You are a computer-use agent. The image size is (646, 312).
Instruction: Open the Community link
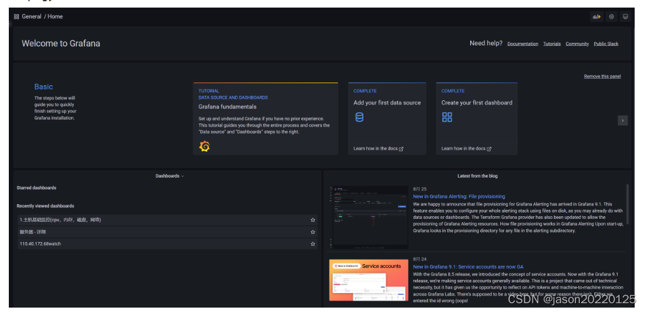[577, 43]
